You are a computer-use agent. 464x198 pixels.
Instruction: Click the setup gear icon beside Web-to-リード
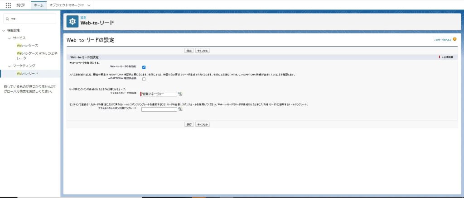[x=72, y=22]
